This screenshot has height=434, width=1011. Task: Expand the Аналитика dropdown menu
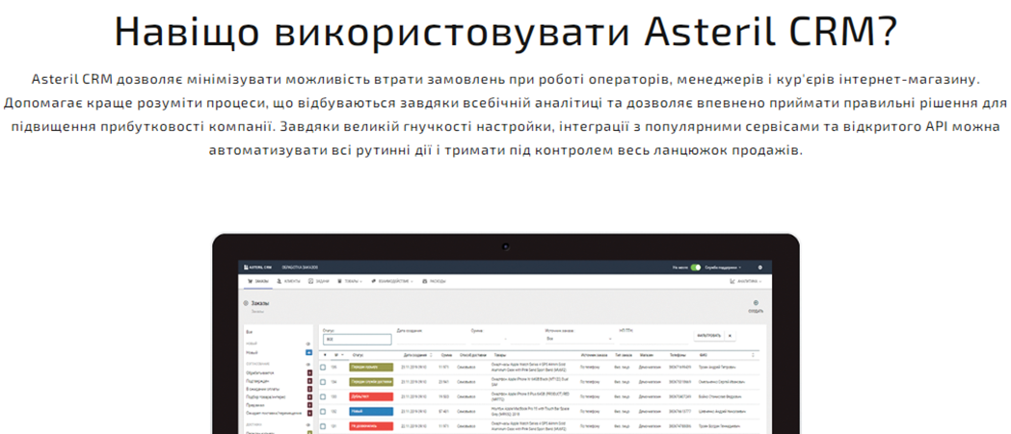[x=746, y=282]
